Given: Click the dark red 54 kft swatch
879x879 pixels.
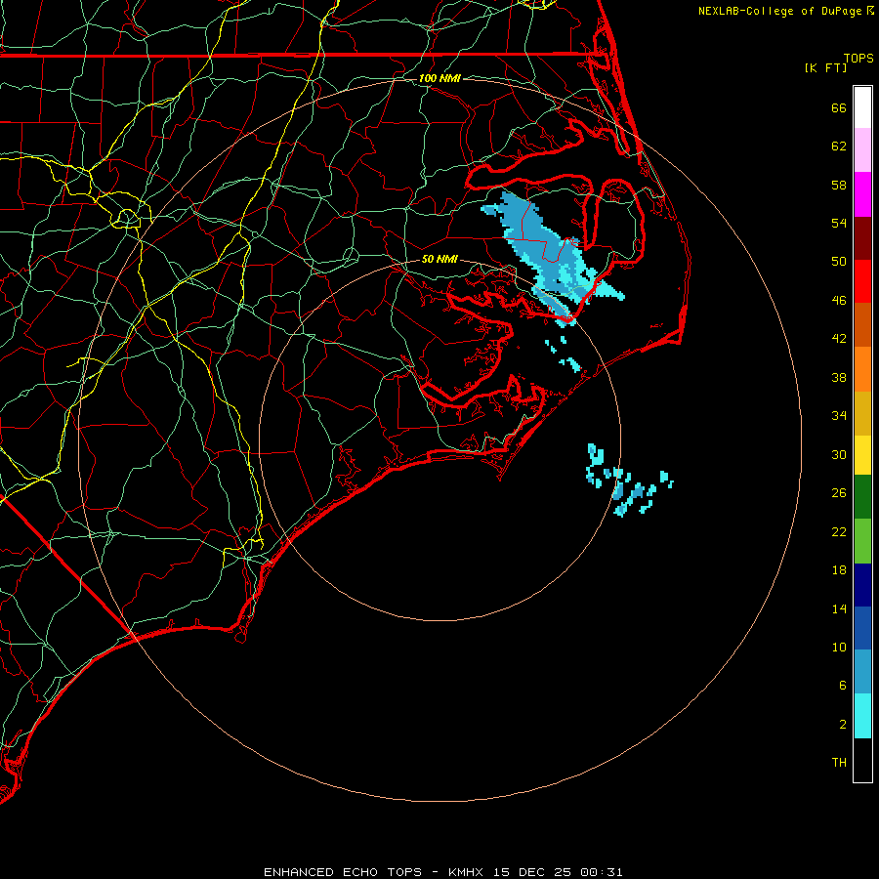Looking at the screenshot, I should 862,238.
